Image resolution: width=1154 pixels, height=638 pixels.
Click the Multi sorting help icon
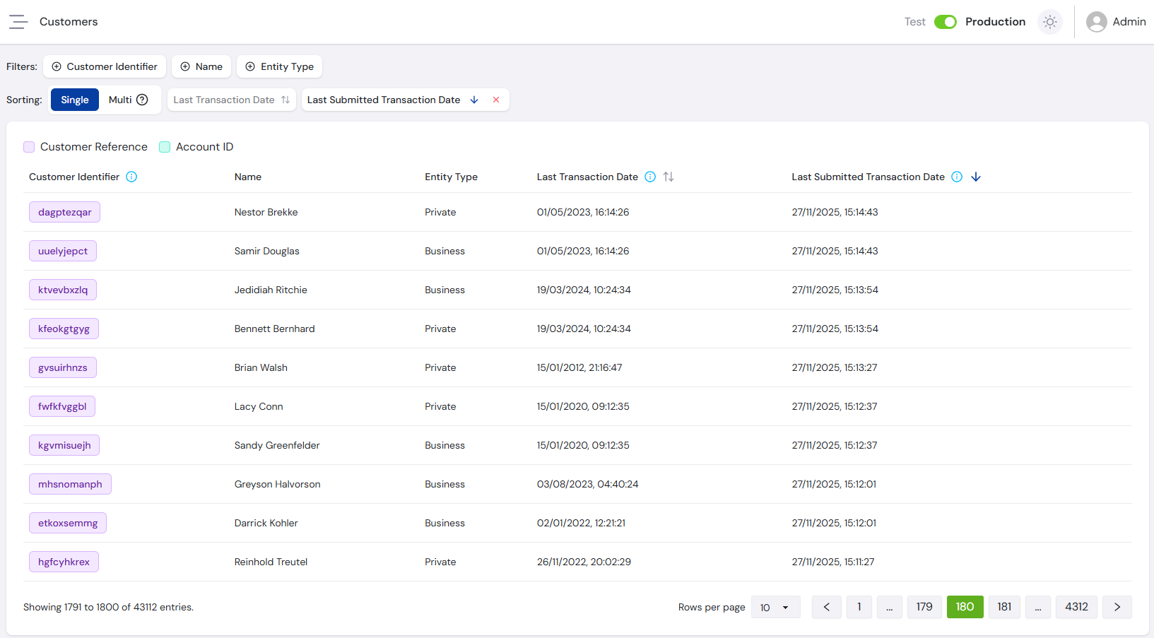point(142,100)
